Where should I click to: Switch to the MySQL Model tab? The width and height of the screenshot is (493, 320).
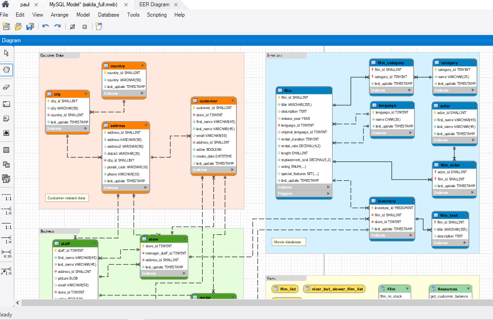click(83, 4)
